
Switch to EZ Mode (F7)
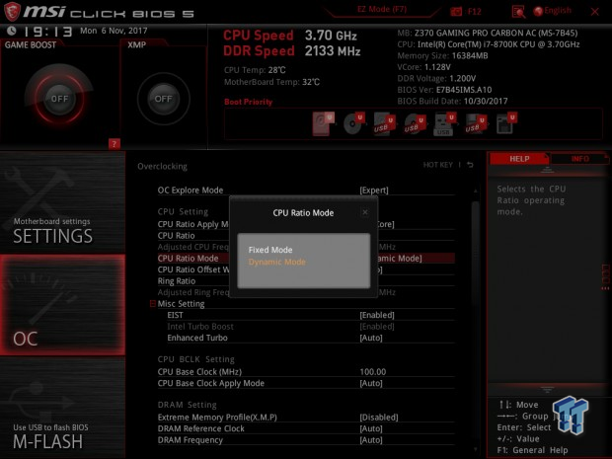pyautogui.click(x=382, y=9)
